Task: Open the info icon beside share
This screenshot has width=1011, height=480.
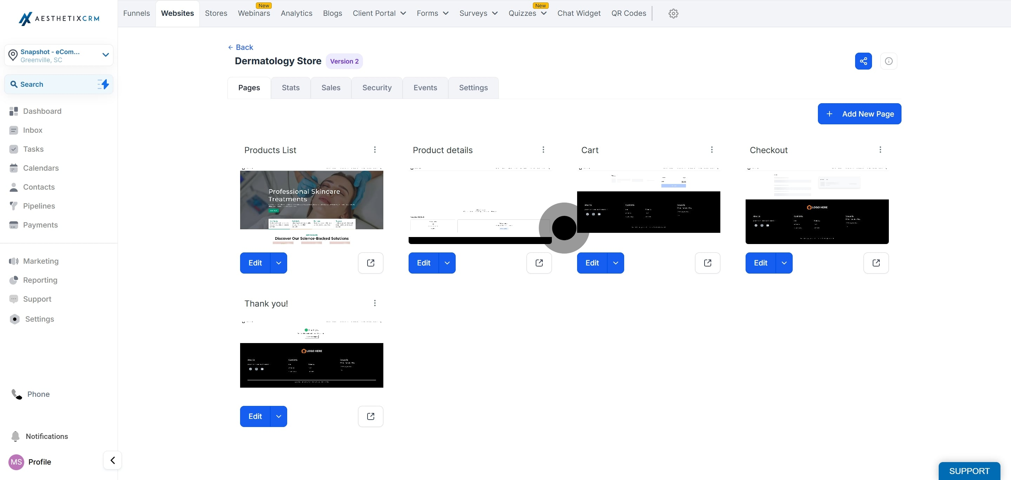Action: coord(888,61)
